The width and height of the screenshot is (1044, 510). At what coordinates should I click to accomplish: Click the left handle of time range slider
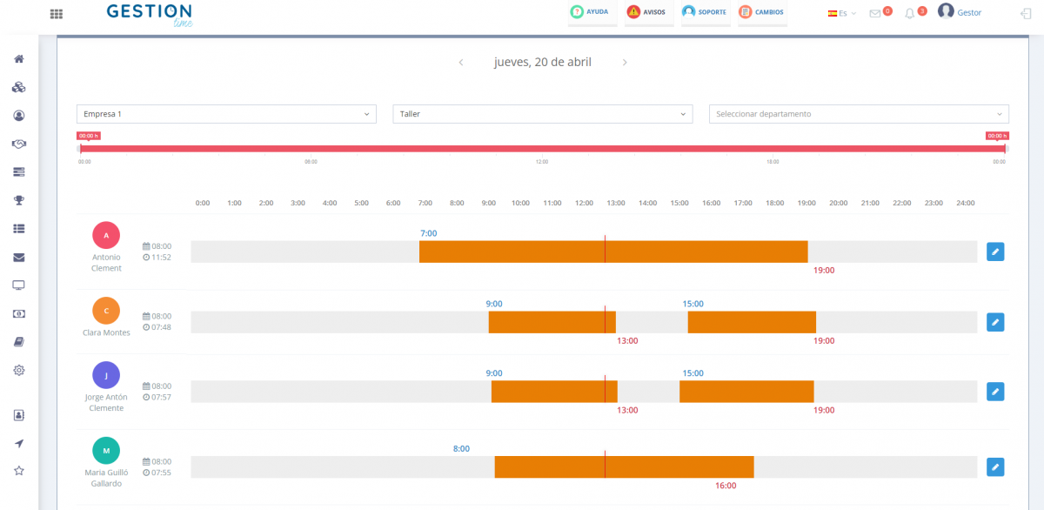81,149
